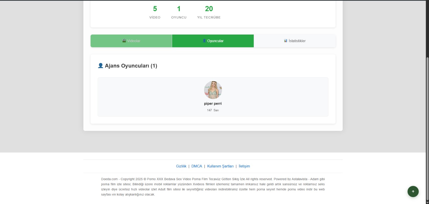Click the 20 Yıl Tecrübe statistic
The width and height of the screenshot is (429, 204).
[x=209, y=9]
